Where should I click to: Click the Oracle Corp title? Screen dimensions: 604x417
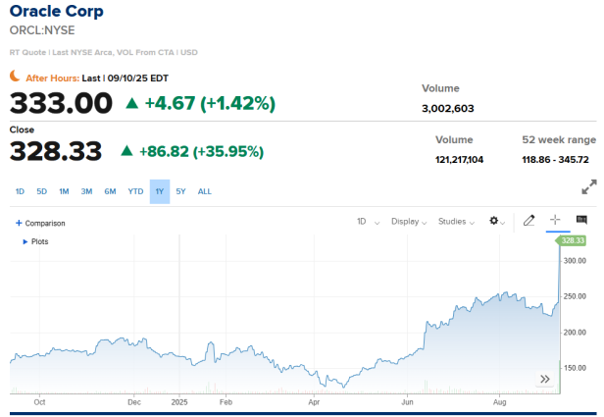coord(56,12)
